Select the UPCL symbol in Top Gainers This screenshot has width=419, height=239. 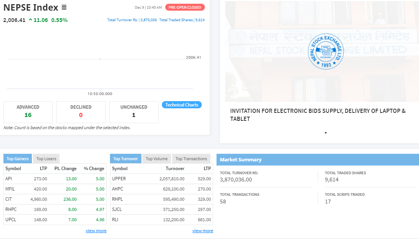click(11, 220)
